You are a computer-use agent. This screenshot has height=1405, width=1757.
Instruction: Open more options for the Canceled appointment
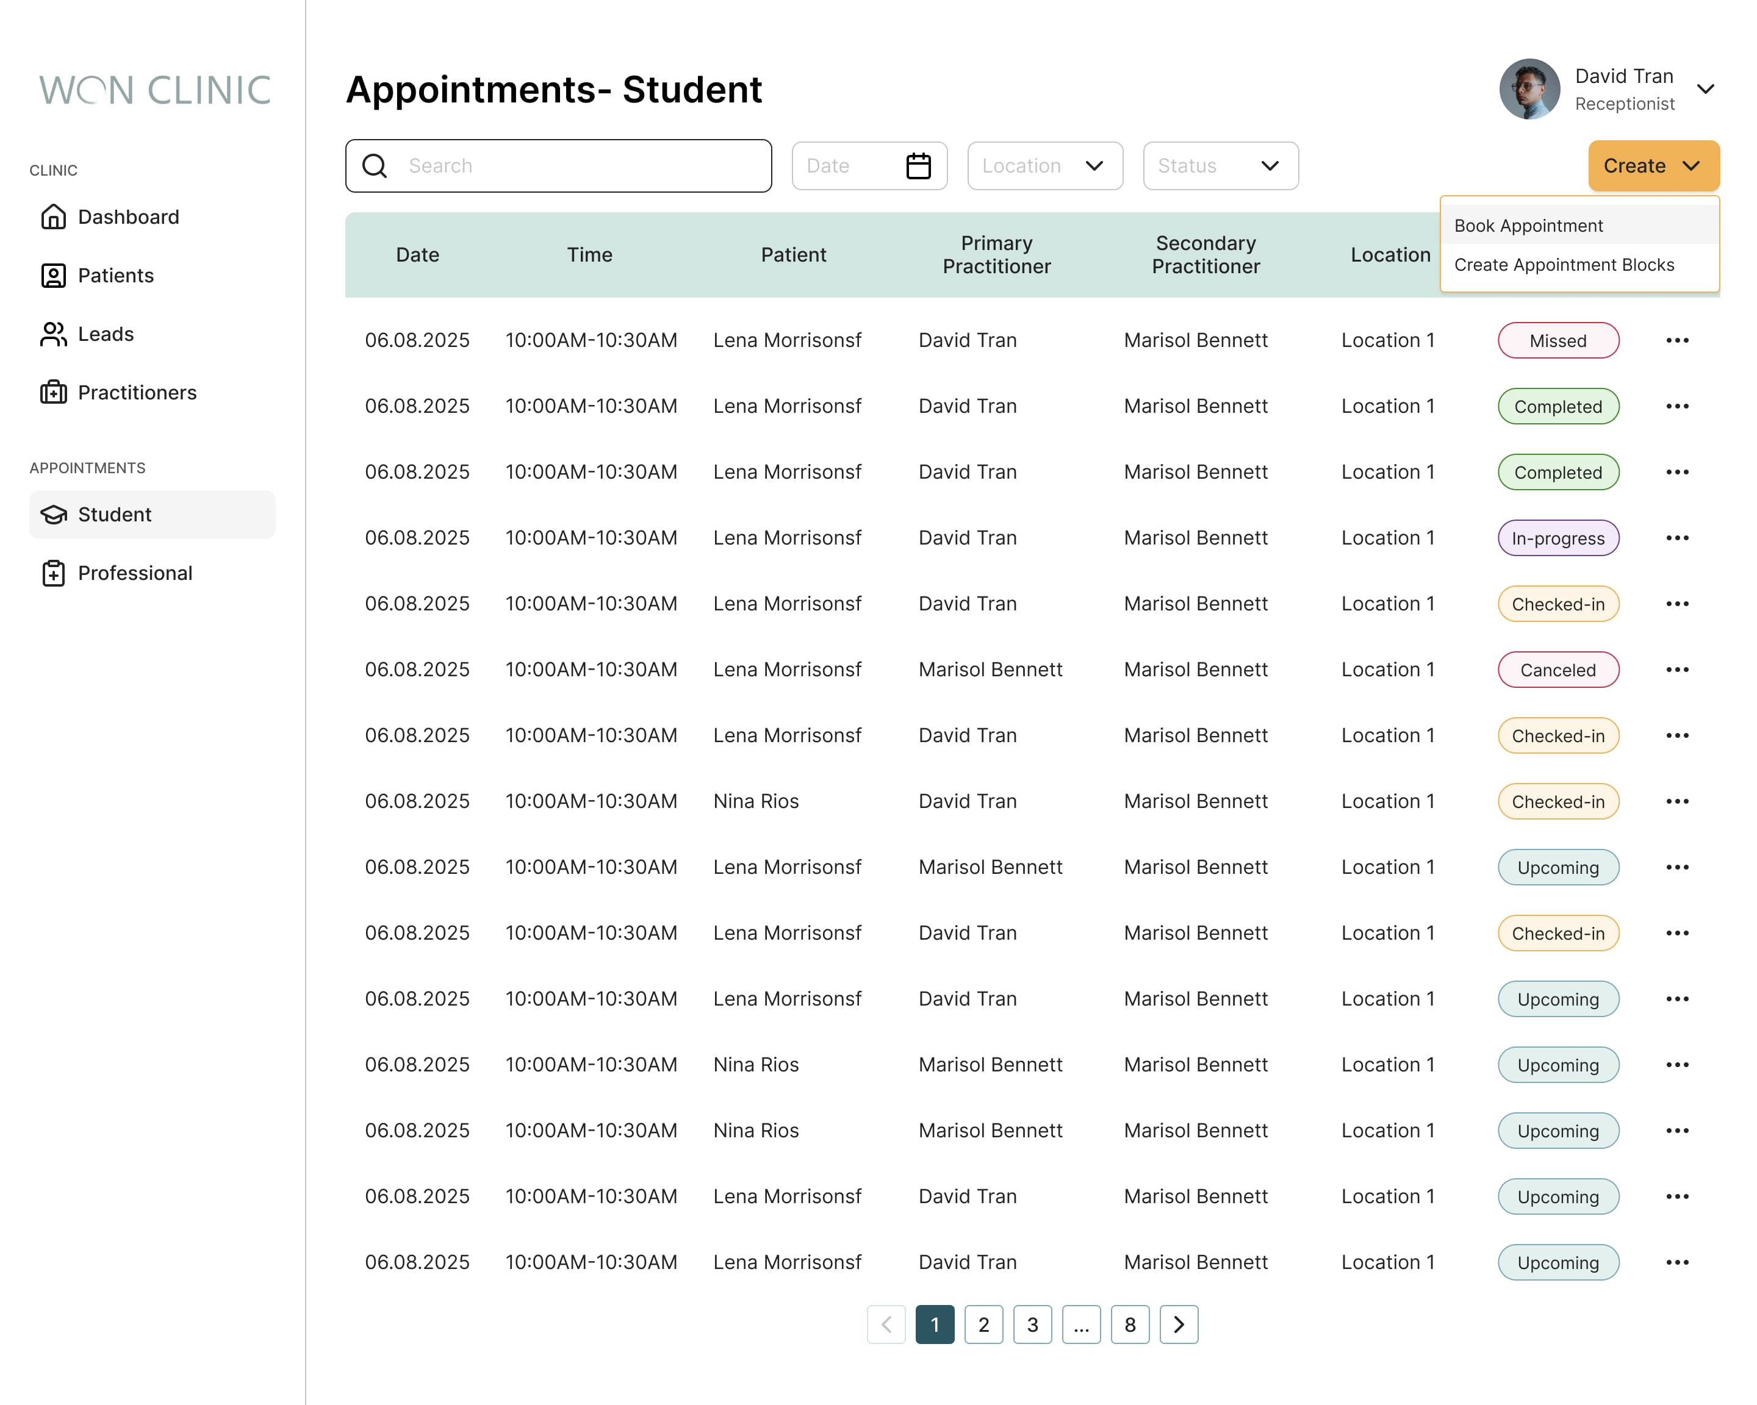pyautogui.click(x=1677, y=670)
